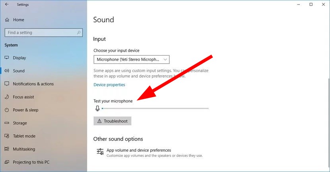
Task: Open the Device properties link
Action: click(x=109, y=85)
